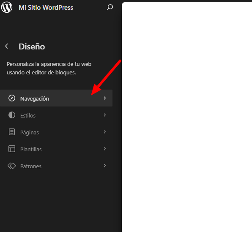252x232 pixels.
Task: Click the Páginas document icon
Action: tap(12, 132)
